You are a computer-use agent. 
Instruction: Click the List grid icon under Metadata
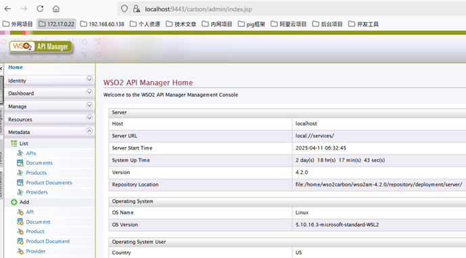point(14,144)
